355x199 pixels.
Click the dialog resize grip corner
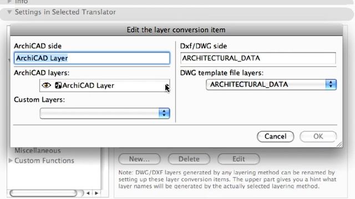tap(339, 144)
